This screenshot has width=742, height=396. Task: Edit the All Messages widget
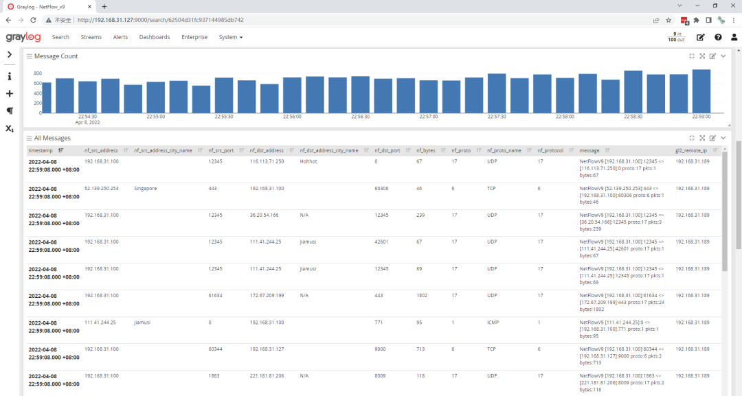tap(712, 138)
